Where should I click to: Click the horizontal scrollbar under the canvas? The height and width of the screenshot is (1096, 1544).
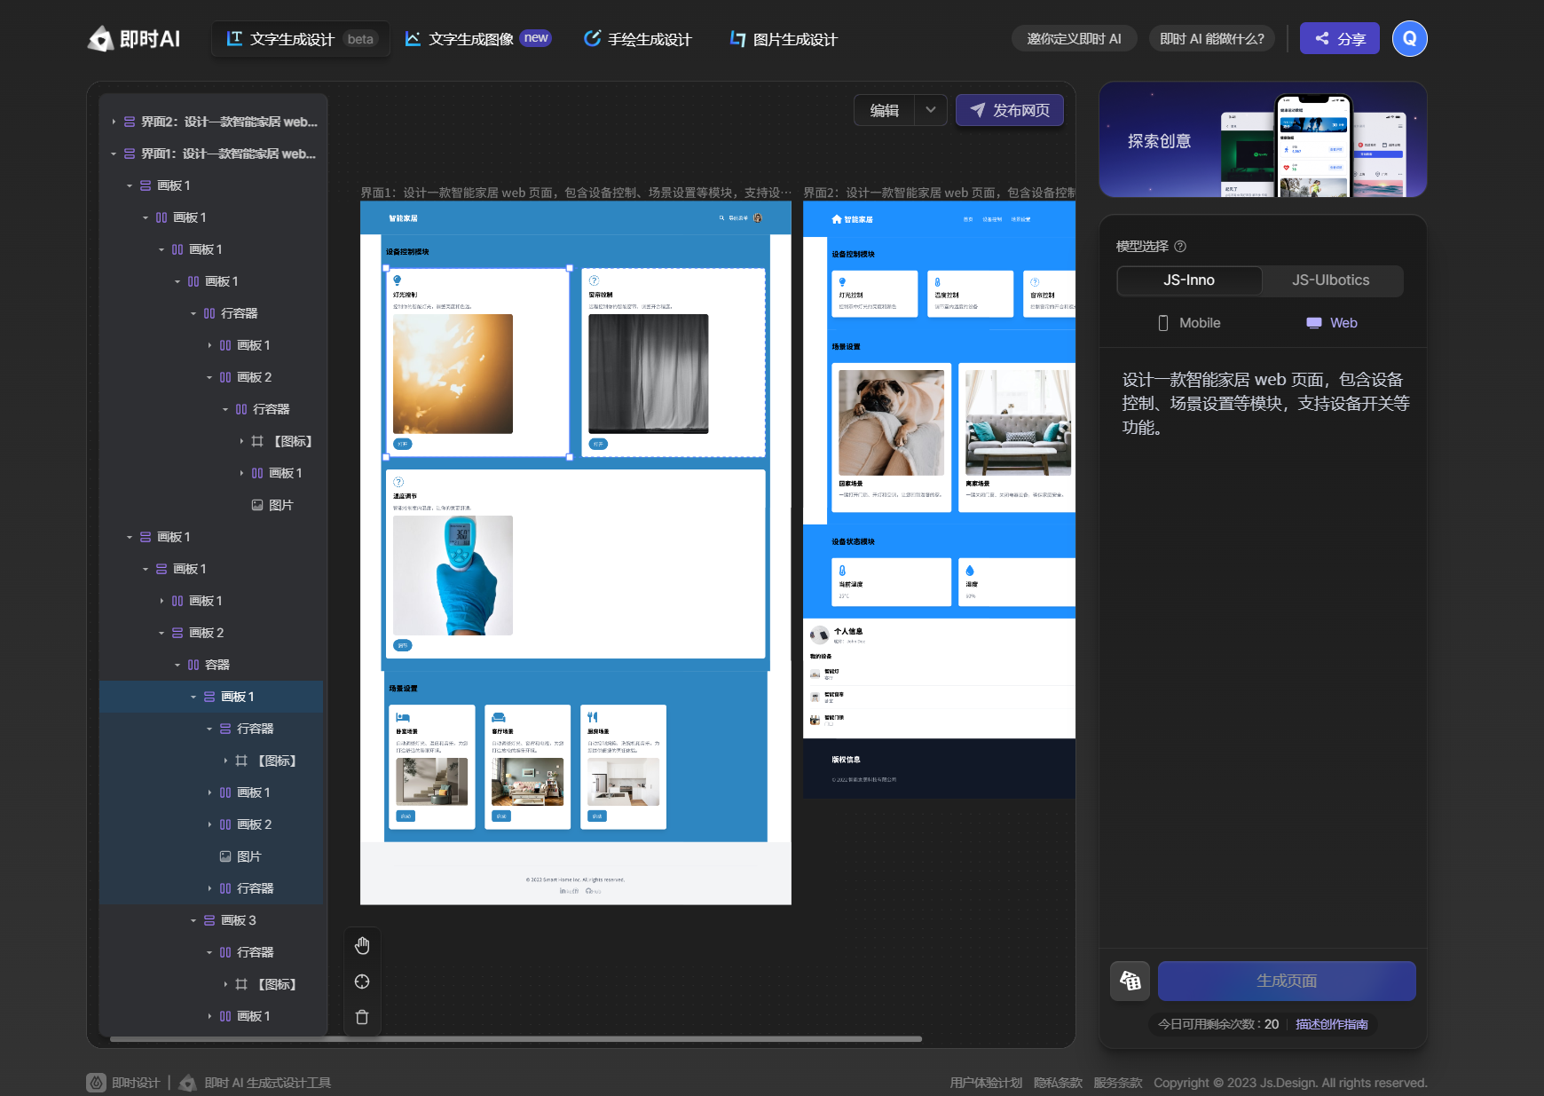click(516, 1038)
